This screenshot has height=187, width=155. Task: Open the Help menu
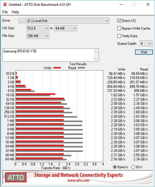click(15, 12)
